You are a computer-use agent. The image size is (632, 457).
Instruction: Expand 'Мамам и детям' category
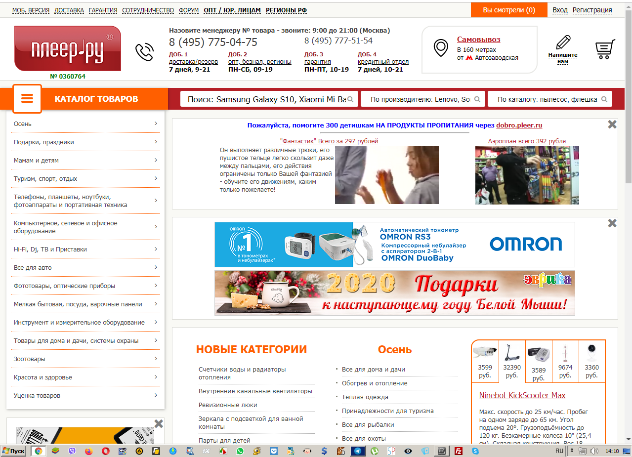tap(86, 161)
